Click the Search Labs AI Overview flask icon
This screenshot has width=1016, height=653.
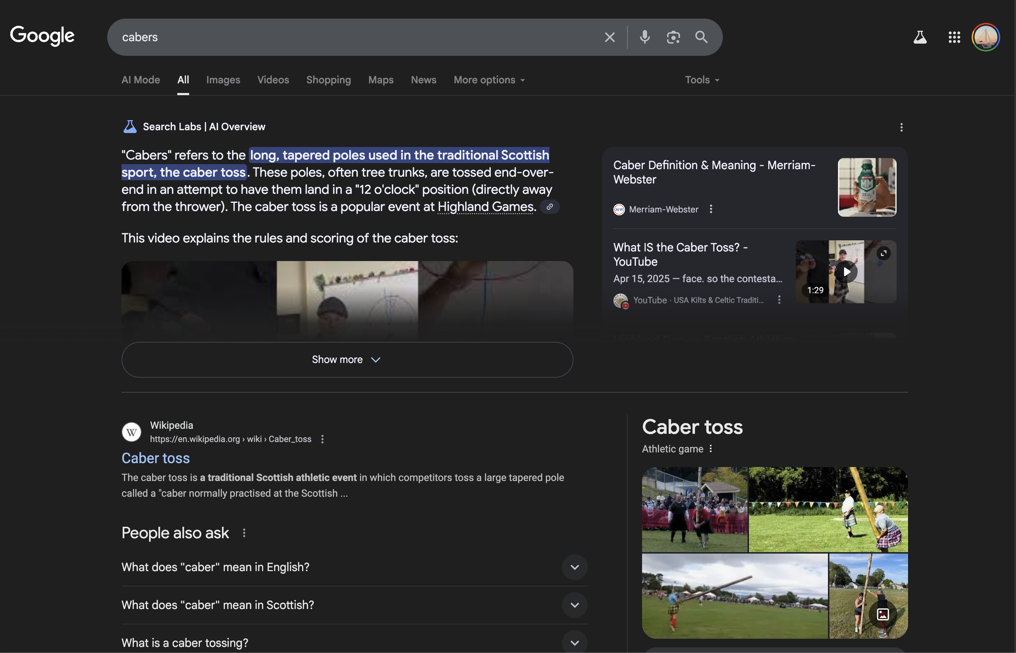click(x=130, y=127)
